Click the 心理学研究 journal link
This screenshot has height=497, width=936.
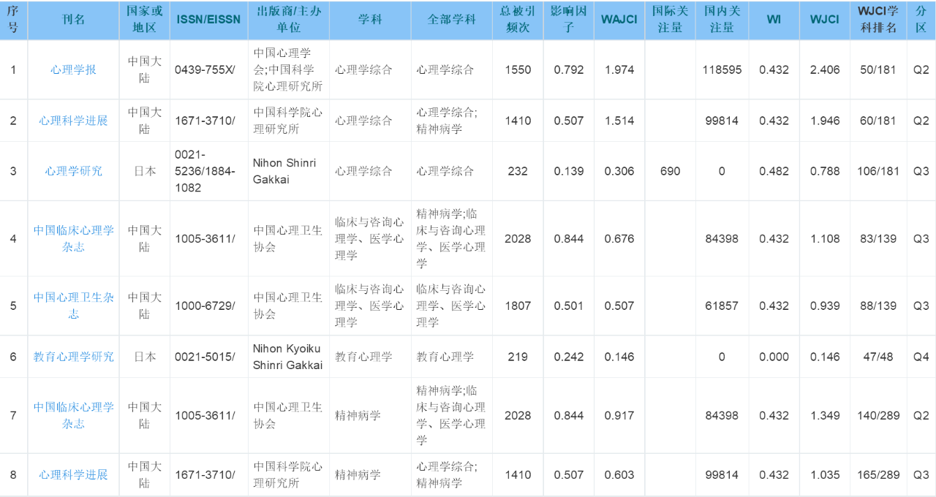[73, 171]
